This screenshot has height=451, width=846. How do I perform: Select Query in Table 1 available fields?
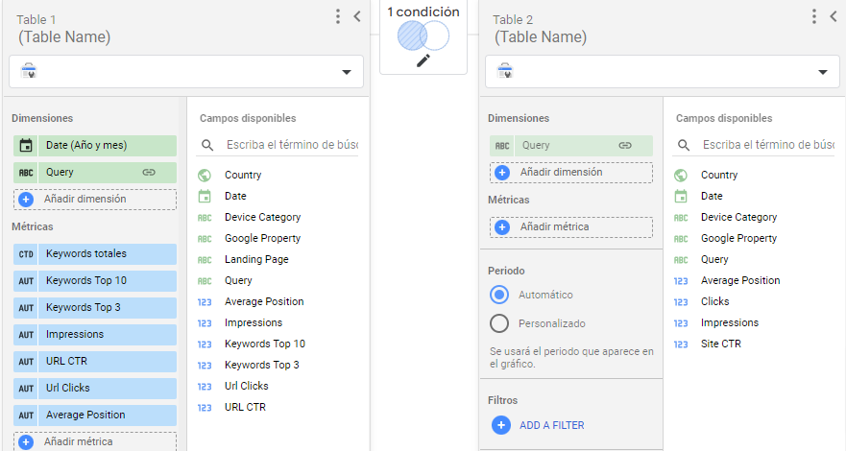coord(238,281)
